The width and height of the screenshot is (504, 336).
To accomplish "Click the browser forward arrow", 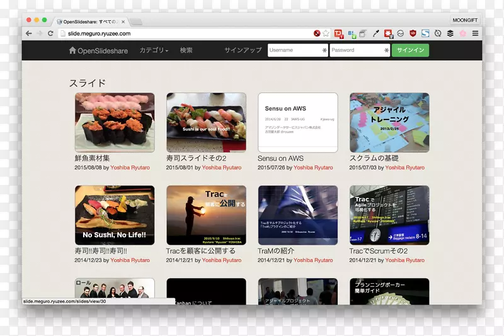I will (x=40, y=33).
